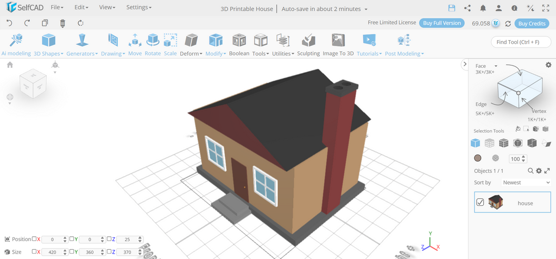Toggle fullscreen mode icon

pyautogui.click(x=546, y=8)
